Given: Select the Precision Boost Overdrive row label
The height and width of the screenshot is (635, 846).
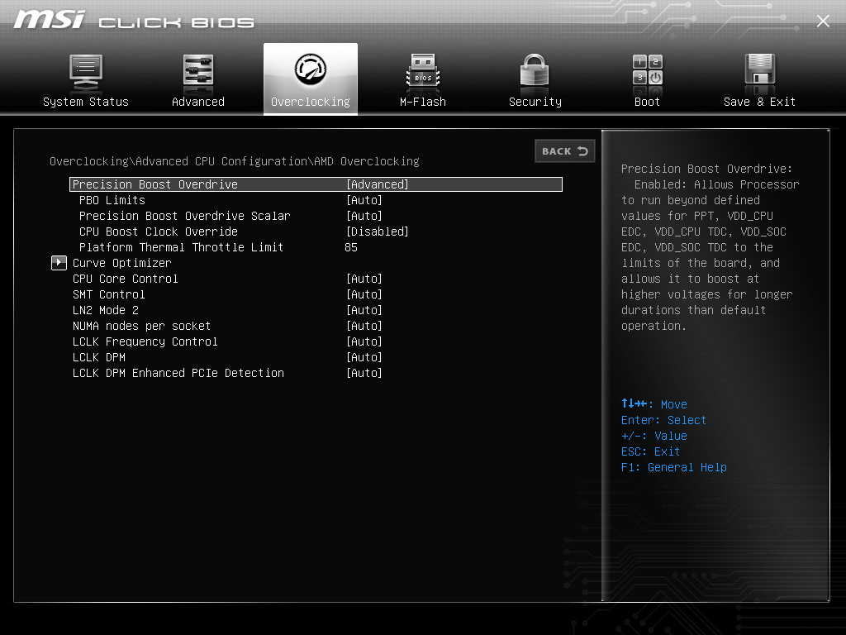Looking at the screenshot, I should click(154, 184).
